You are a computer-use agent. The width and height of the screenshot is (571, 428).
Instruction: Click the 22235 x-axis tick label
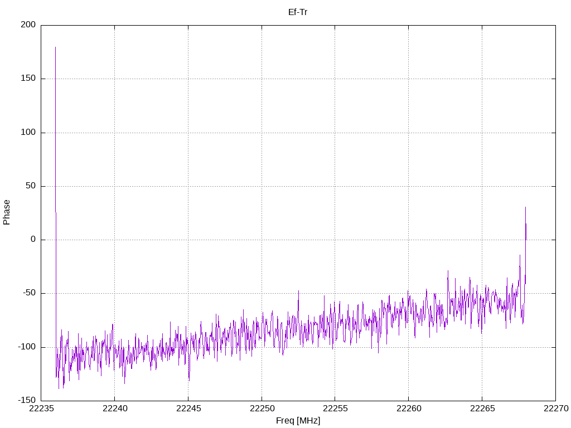[41, 409]
